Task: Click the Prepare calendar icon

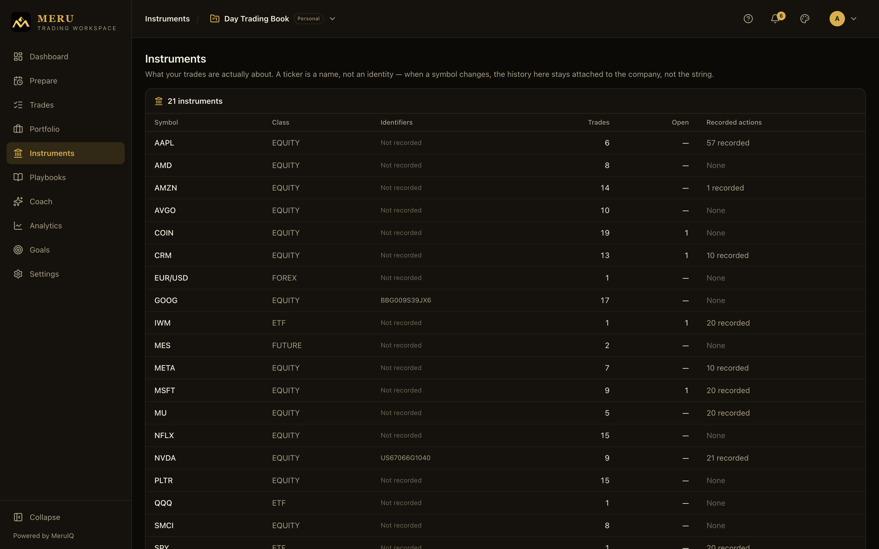Action: point(18,81)
